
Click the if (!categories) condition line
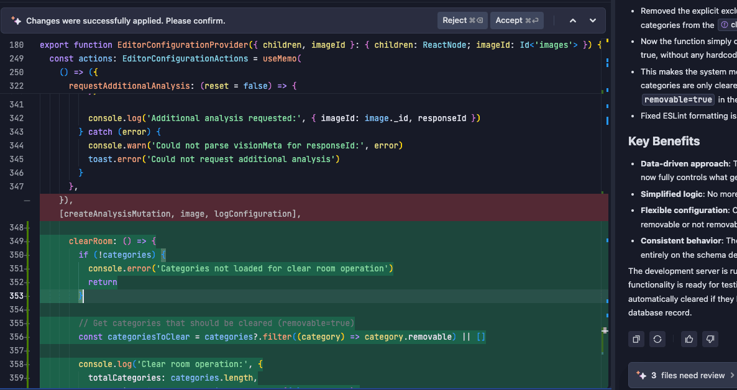[122, 255]
